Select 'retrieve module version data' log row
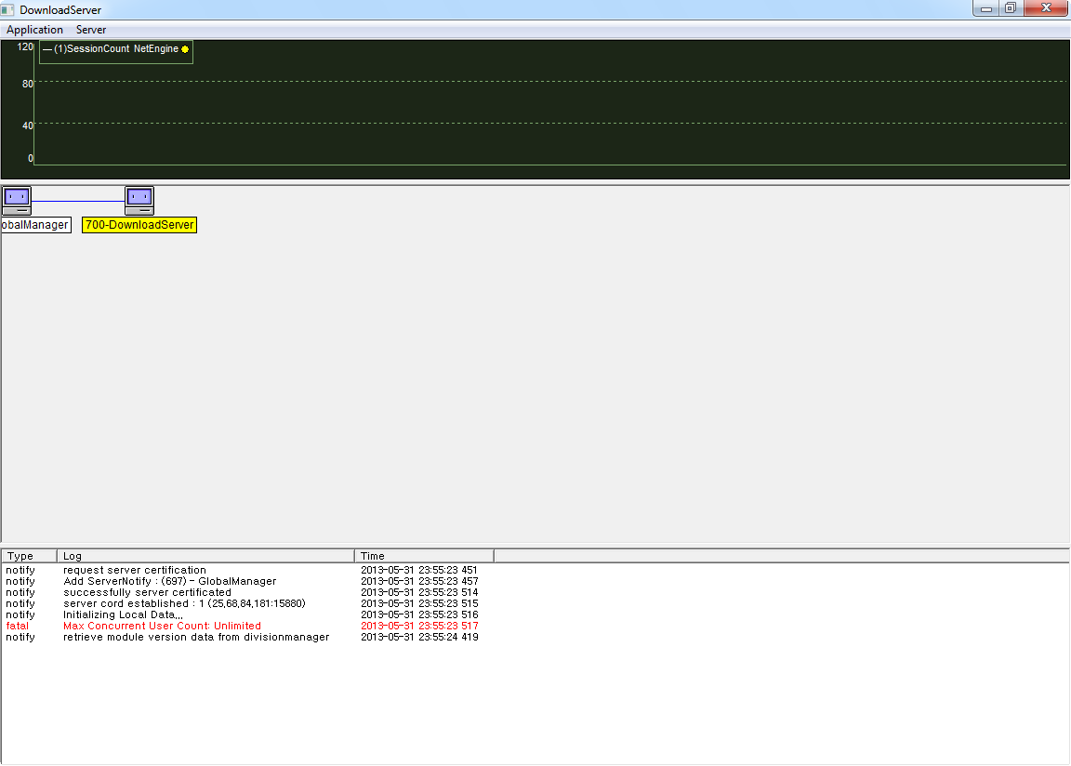The height and width of the screenshot is (766, 1071). [195, 637]
